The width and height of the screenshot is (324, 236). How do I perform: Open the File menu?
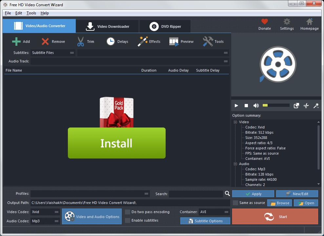8,13
